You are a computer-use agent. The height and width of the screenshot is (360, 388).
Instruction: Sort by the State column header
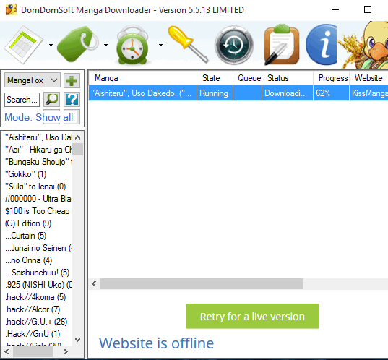tap(215, 78)
